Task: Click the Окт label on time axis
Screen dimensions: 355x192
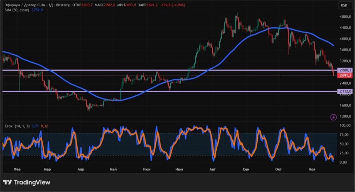Action: (278, 169)
